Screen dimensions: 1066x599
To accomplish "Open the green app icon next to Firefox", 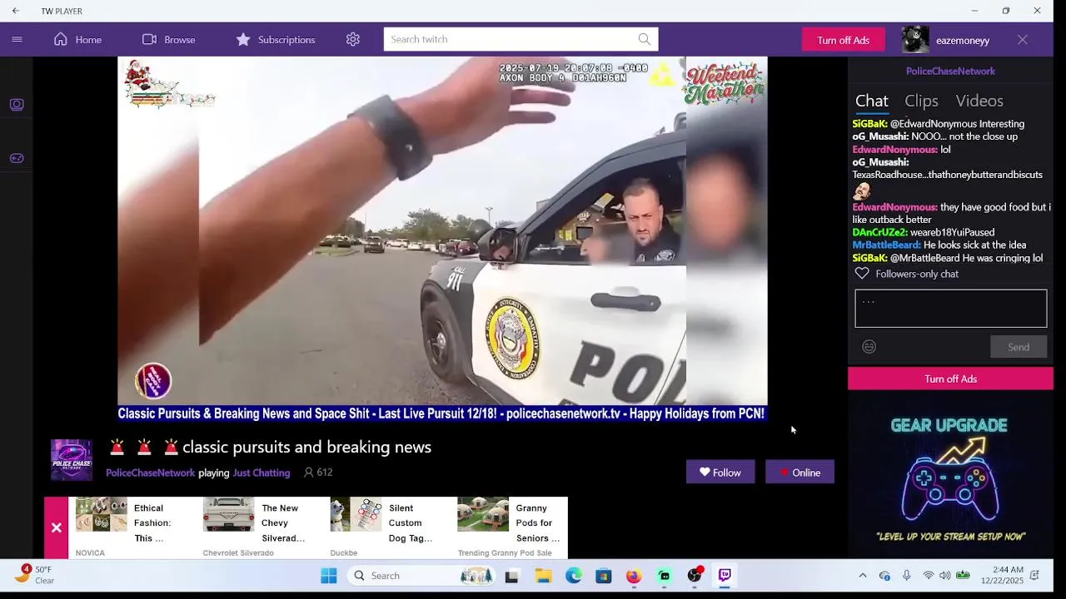I will pos(664,576).
